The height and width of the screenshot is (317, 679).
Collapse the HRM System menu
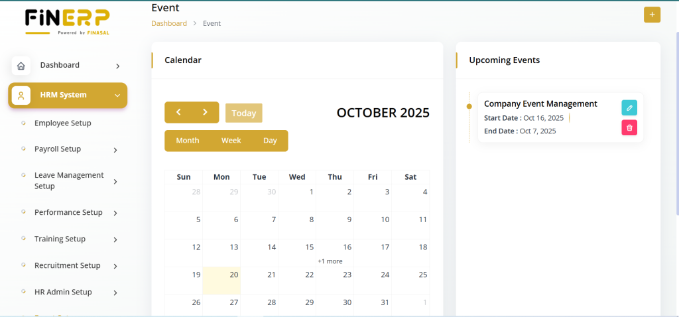point(117,95)
